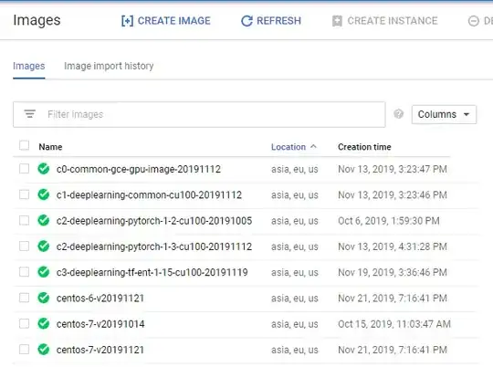The height and width of the screenshot is (367, 493).
Task: Select checkbox for c1-deeplearning-common-cu100-20191112
Action: [x=25, y=194]
